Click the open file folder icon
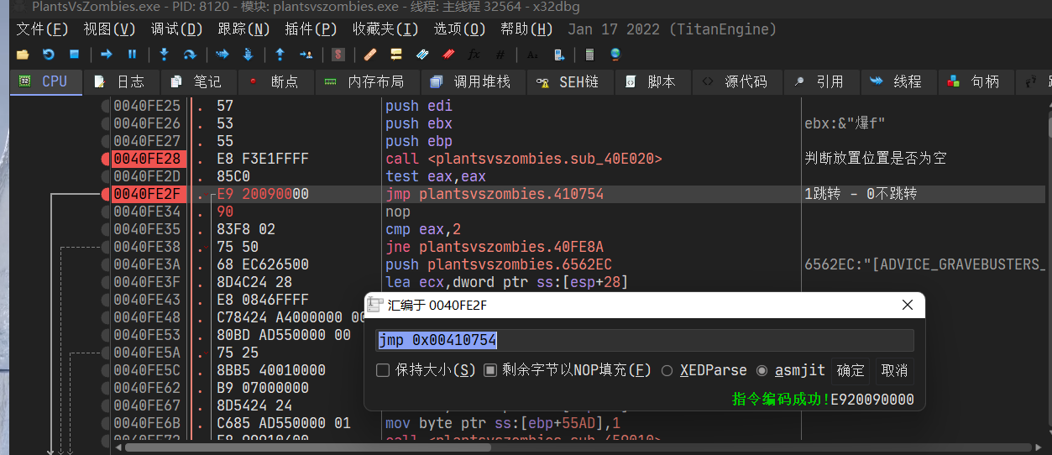Screen dimensions: 1052x455 click(23, 55)
